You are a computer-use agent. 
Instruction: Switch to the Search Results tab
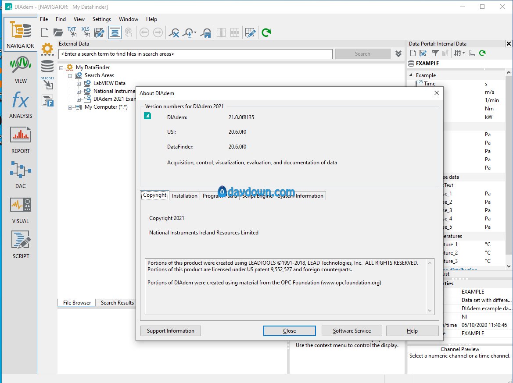click(117, 303)
